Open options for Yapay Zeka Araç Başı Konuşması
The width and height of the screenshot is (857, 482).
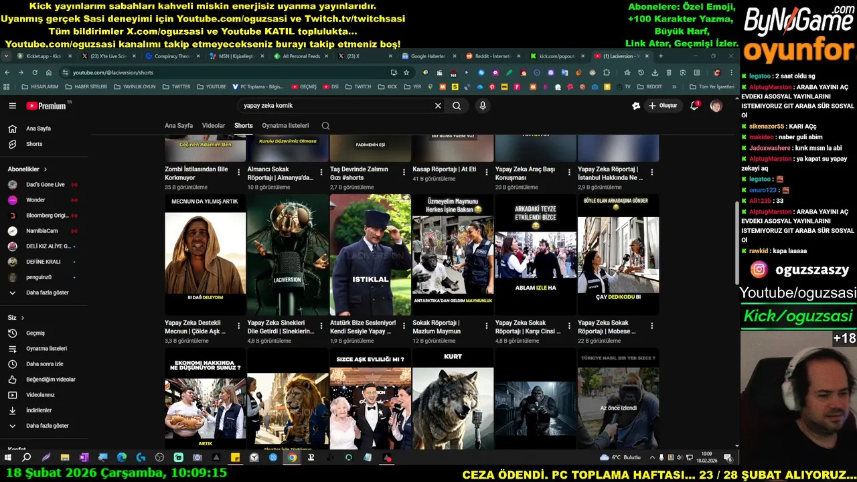click(569, 172)
